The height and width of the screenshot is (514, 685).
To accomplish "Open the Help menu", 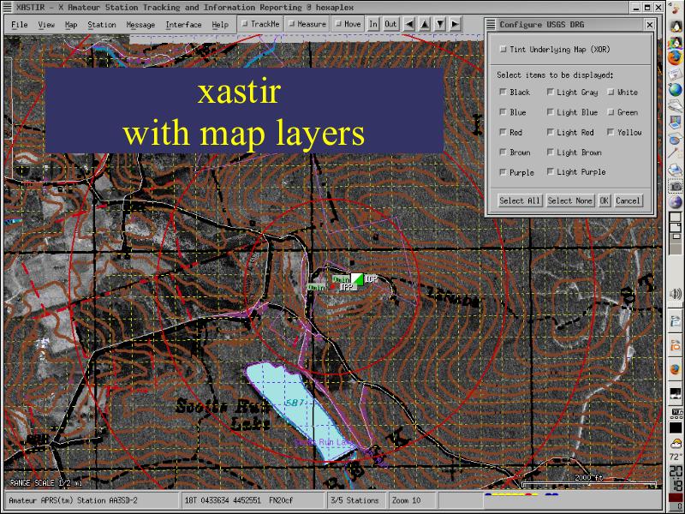I will 220,25.
